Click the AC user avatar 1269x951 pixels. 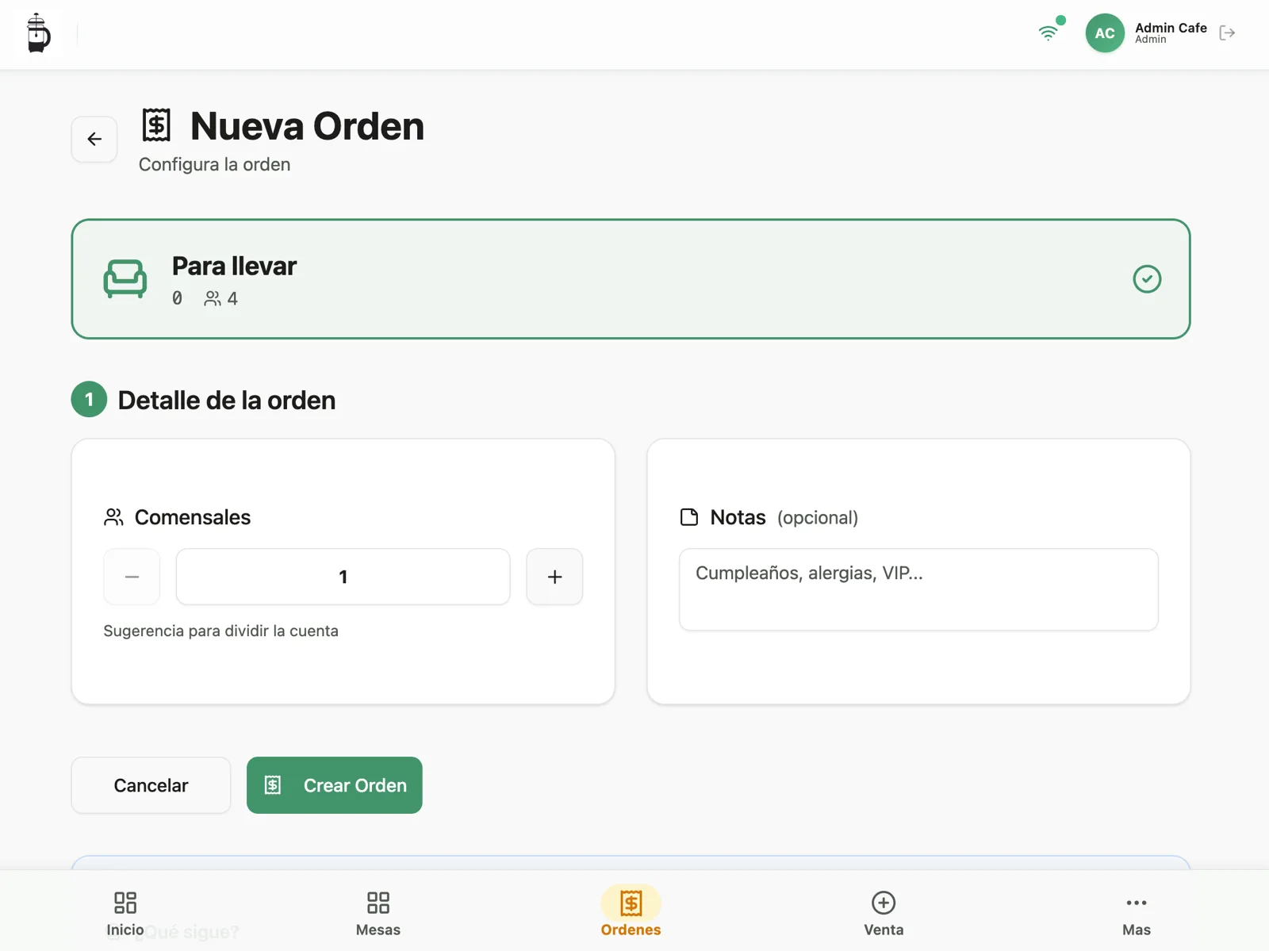coord(1105,33)
